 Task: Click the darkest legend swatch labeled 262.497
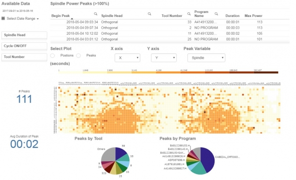pyautogui.click(x=266, y=72)
